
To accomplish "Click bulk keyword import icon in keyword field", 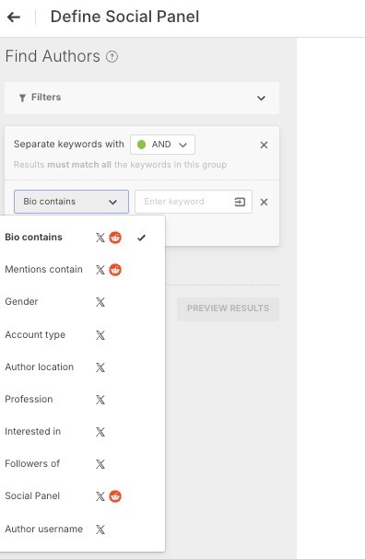I will pyautogui.click(x=240, y=202).
